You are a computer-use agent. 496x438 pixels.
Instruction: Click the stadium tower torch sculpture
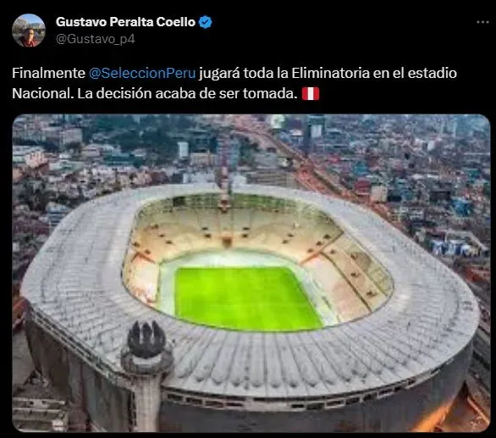point(146,340)
